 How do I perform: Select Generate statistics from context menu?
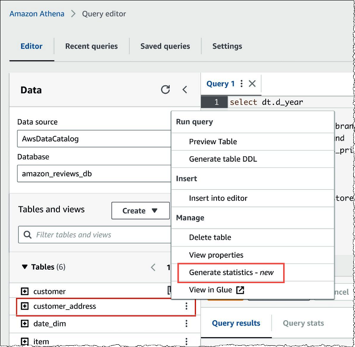(x=231, y=272)
